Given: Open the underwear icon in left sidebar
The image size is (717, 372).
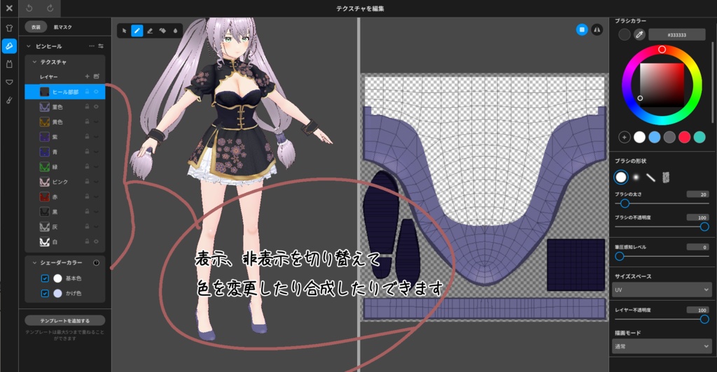Looking at the screenshot, I should [9, 82].
